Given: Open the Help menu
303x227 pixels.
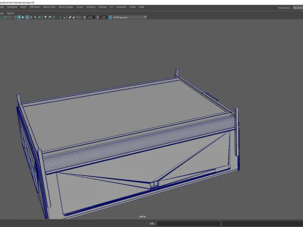Looking at the screenshot, I should [x=141, y=7].
